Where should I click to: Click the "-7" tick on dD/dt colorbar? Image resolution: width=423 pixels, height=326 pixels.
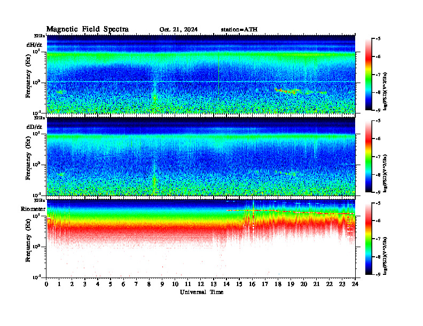point(378,157)
